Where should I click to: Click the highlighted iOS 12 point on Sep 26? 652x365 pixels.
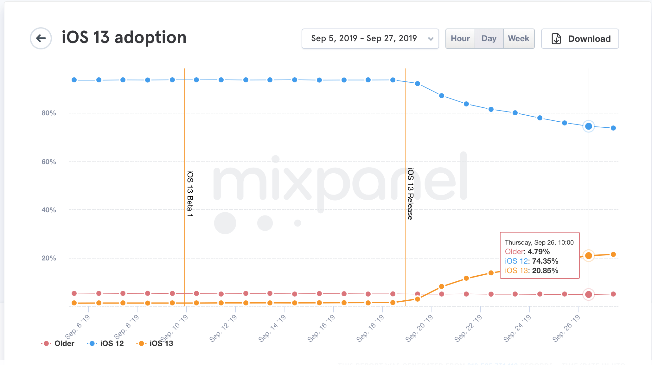589,126
